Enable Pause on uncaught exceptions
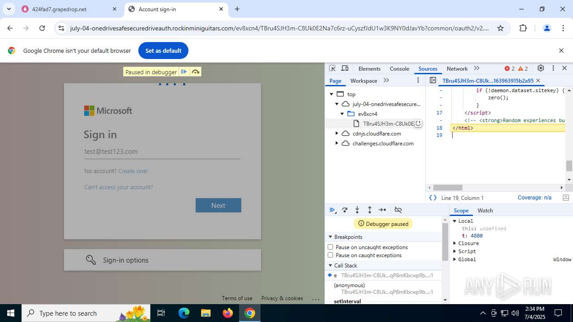This screenshot has height=322, width=573. pos(330,247)
